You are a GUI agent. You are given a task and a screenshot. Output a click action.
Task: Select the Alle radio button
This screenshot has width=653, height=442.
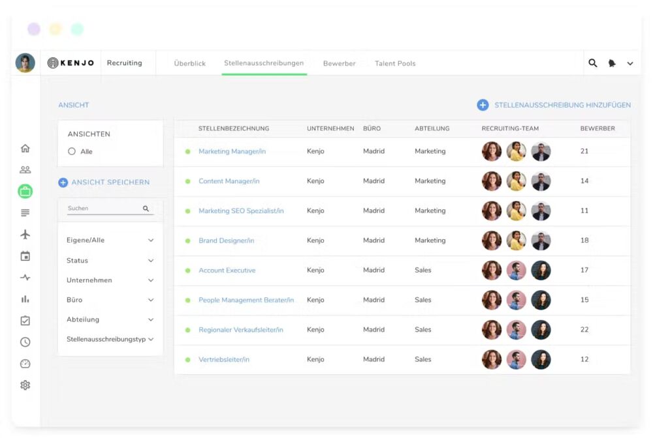[x=72, y=151]
